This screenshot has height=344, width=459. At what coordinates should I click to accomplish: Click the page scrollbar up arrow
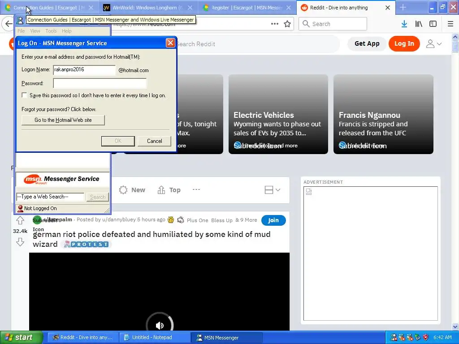[x=455, y=37]
